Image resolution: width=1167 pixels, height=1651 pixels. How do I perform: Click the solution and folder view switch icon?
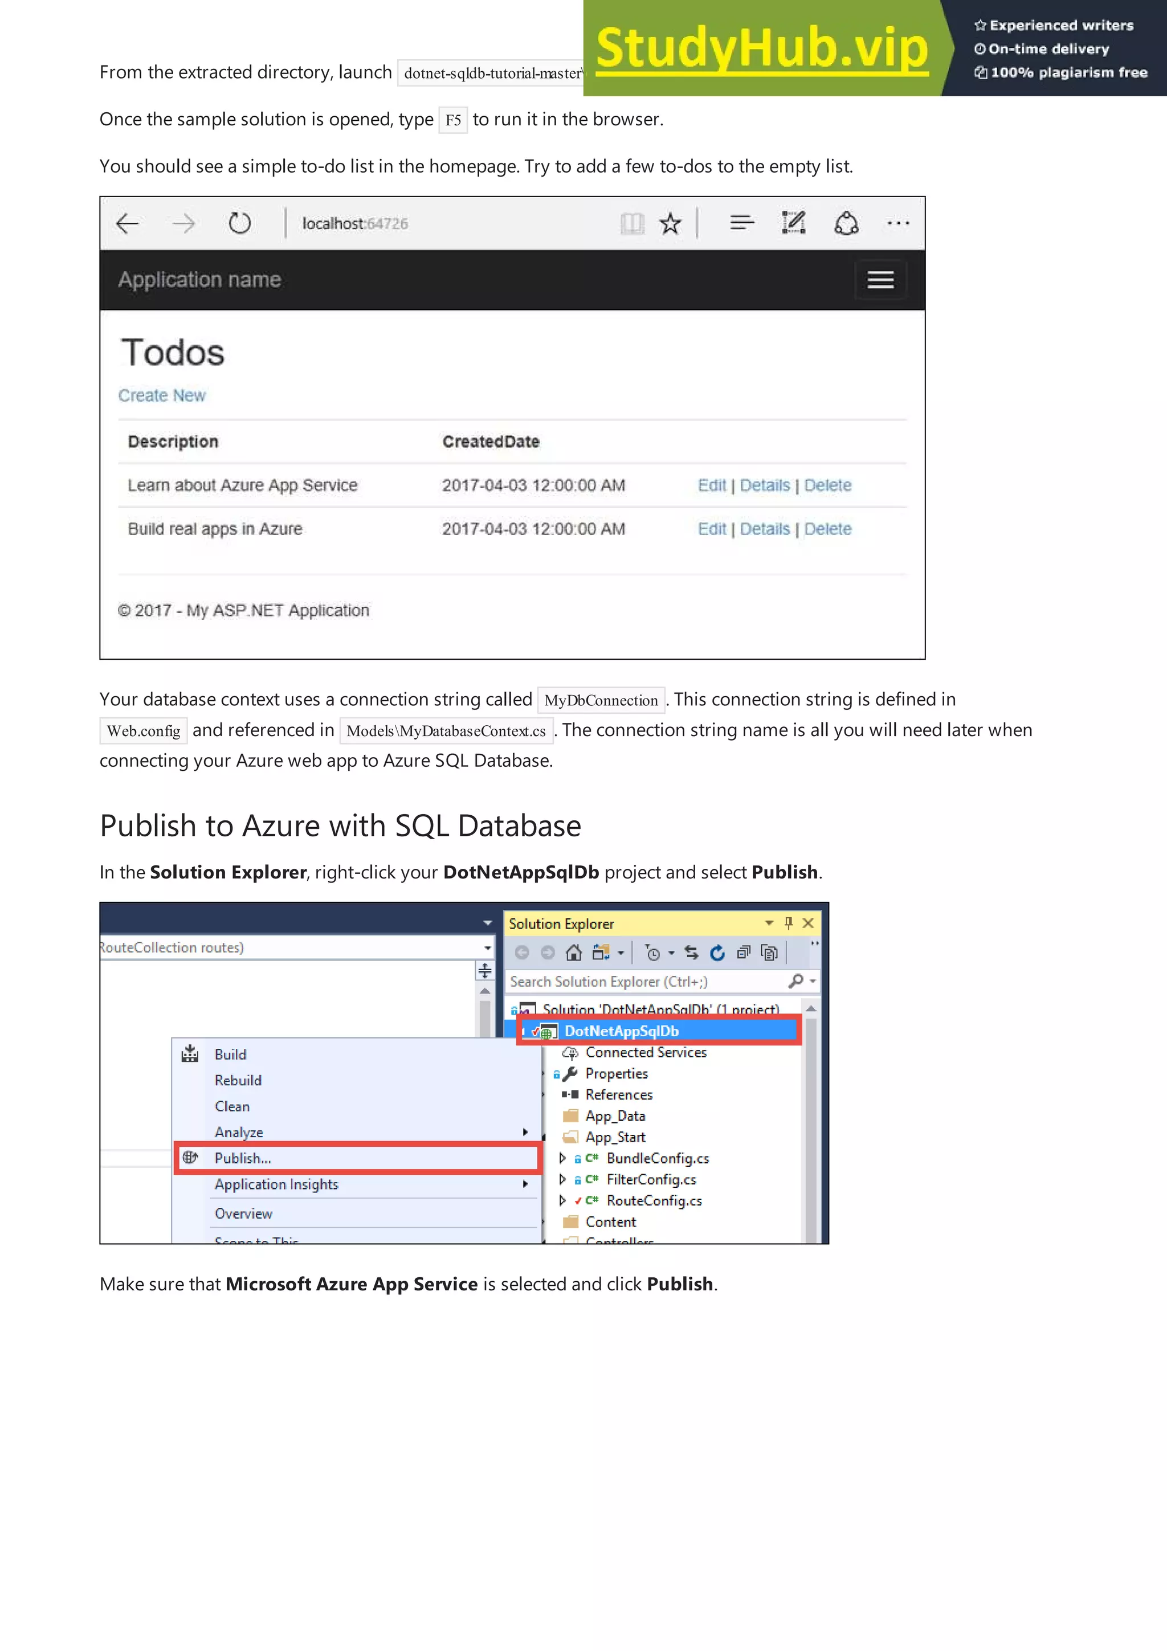601,953
